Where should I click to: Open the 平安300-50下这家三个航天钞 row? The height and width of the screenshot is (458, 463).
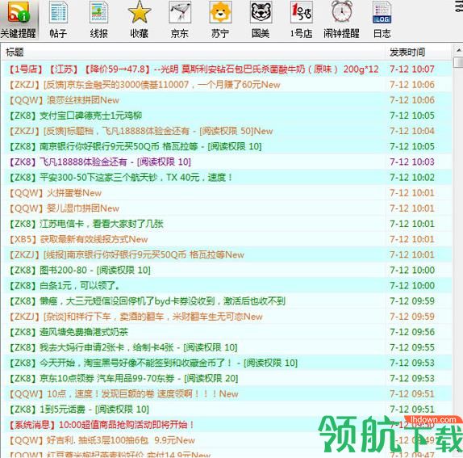click(227, 178)
